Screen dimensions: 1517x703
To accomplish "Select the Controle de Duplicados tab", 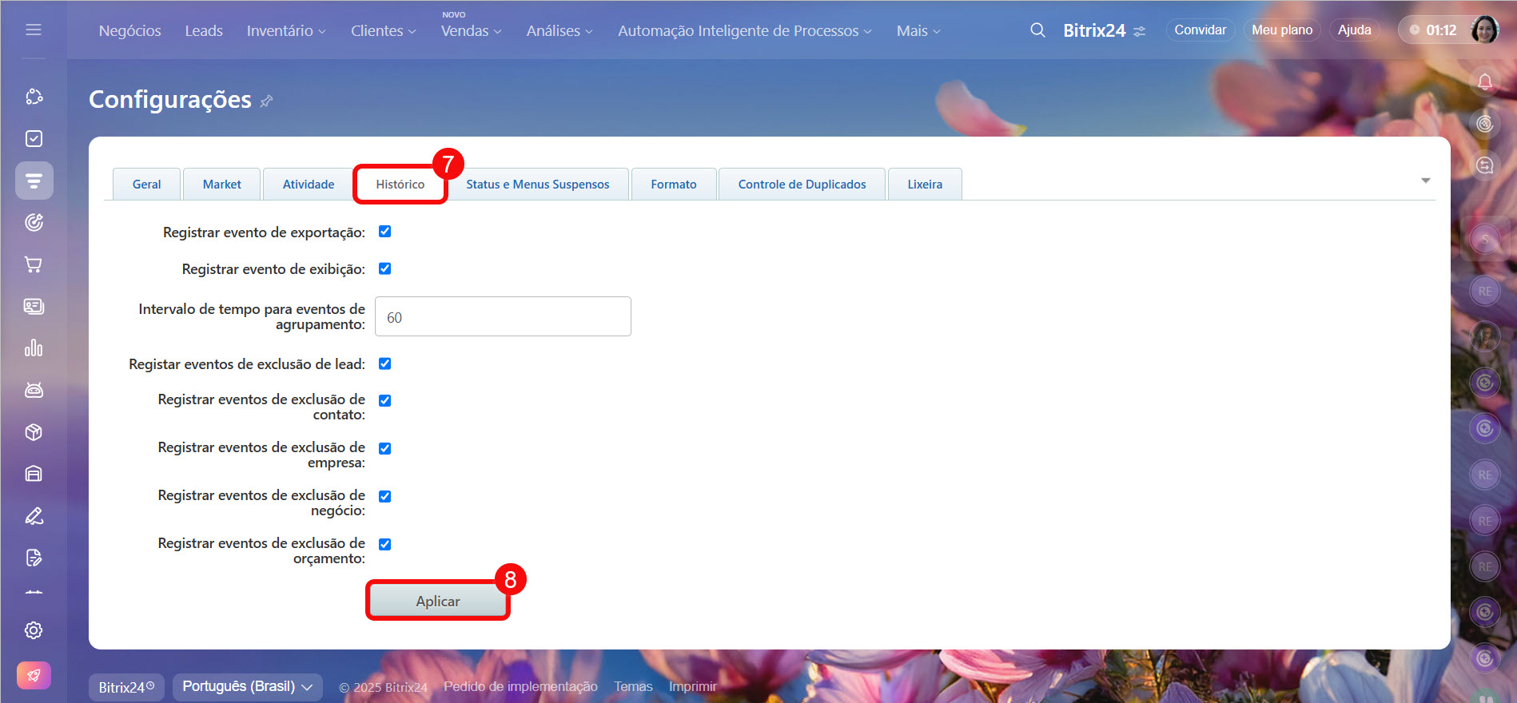I will click(x=802, y=185).
